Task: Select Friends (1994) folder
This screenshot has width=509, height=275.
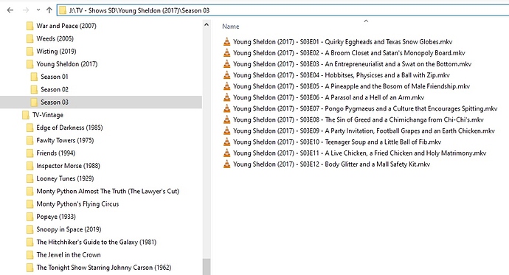Action: click(55, 153)
